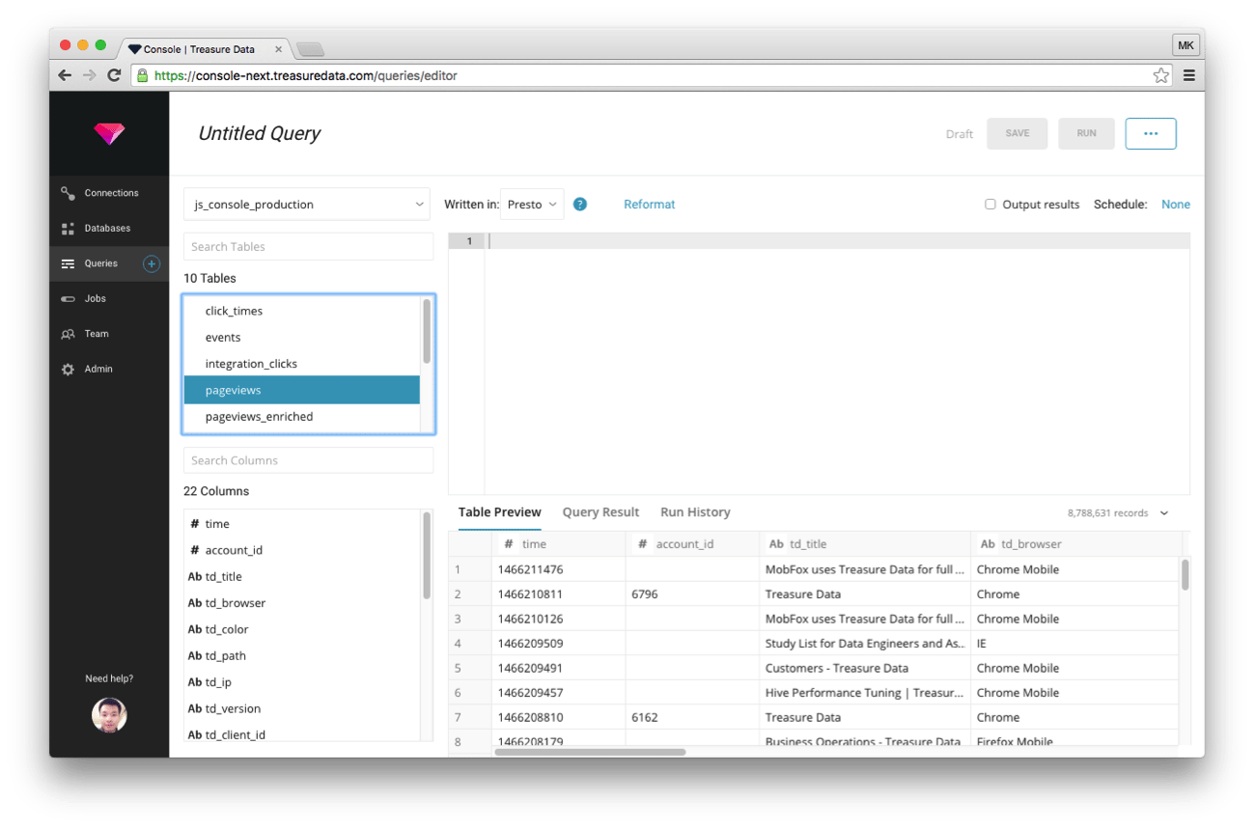Click the user avatar photo
The height and width of the screenshot is (828, 1255).
point(109,715)
